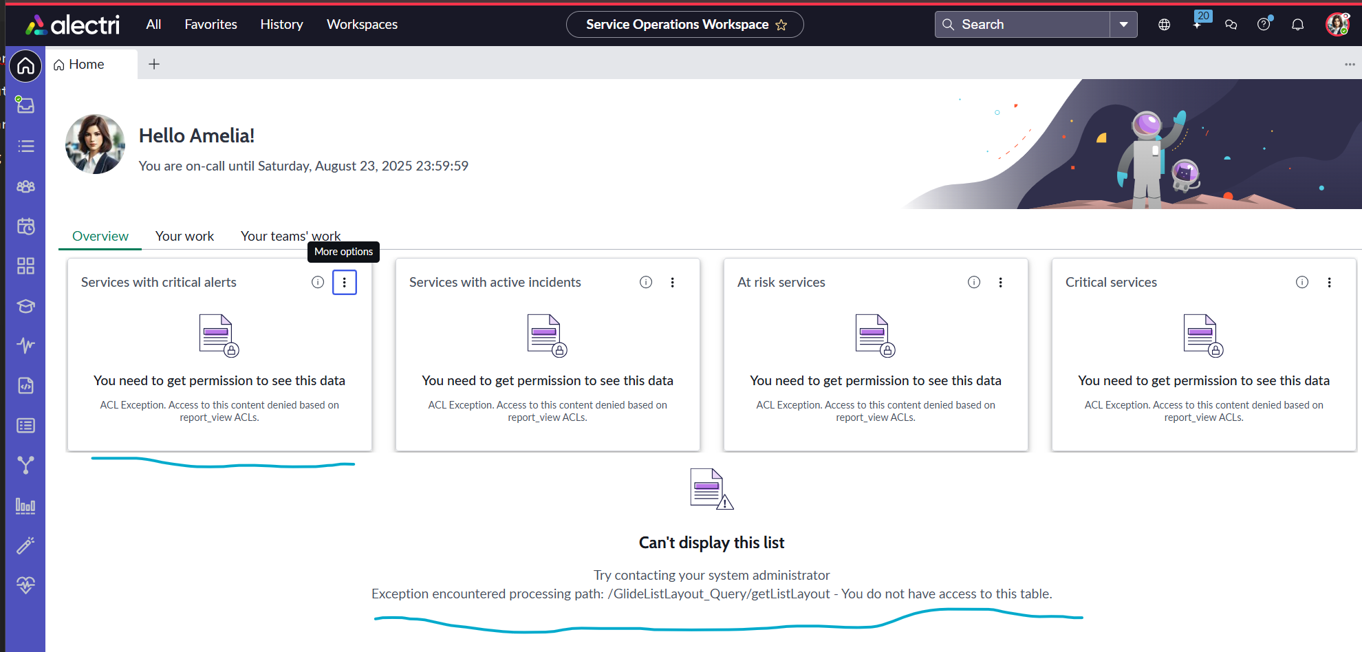Select the apps grid icon in the sidebar
Viewport: 1362px width, 652px height.
click(25, 265)
